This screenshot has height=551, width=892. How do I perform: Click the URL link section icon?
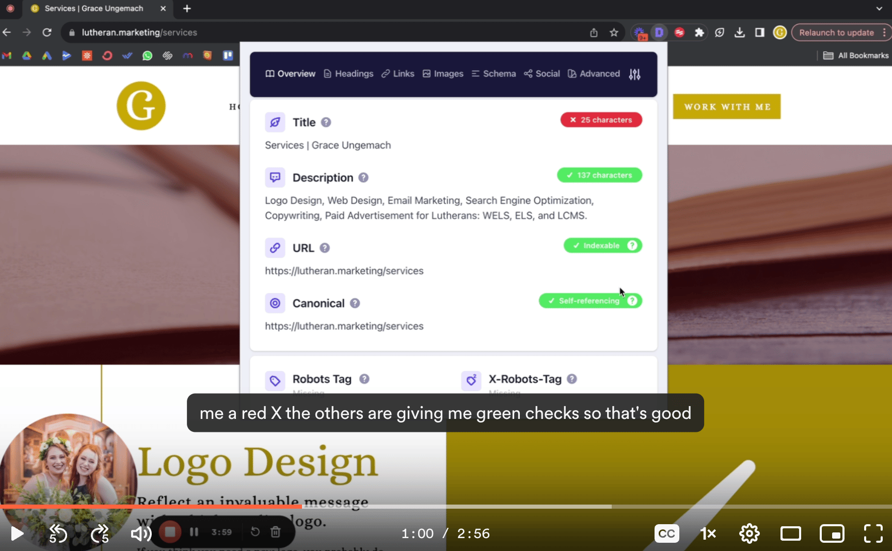coord(275,248)
